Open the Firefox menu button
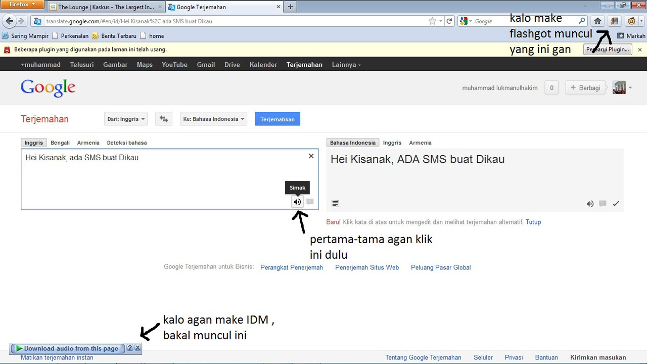647x364 pixels. point(23,5)
